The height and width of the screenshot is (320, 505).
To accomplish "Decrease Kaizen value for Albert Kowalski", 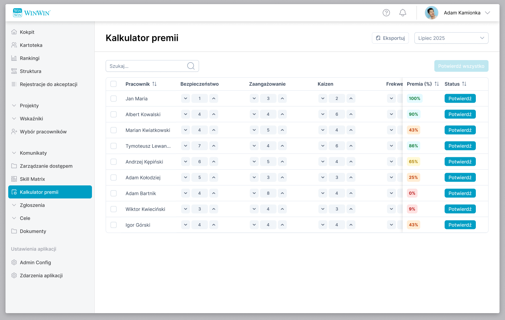I will click(323, 114).
